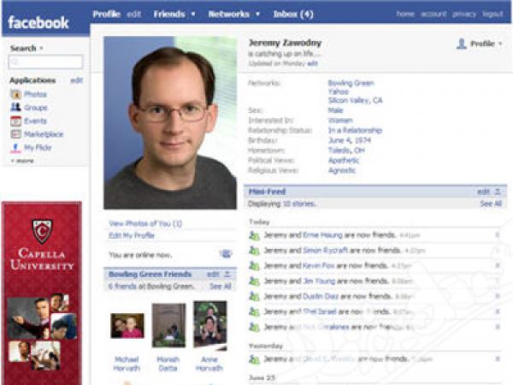Open View Photos of You link

[x=145, y=223]
